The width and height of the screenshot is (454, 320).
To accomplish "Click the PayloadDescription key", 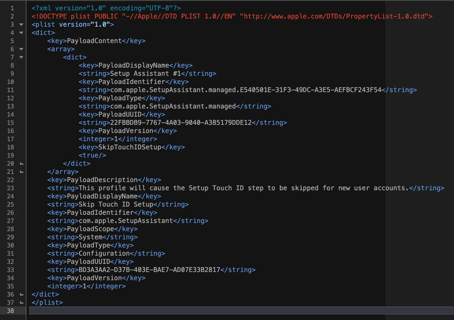I will 102,180.
